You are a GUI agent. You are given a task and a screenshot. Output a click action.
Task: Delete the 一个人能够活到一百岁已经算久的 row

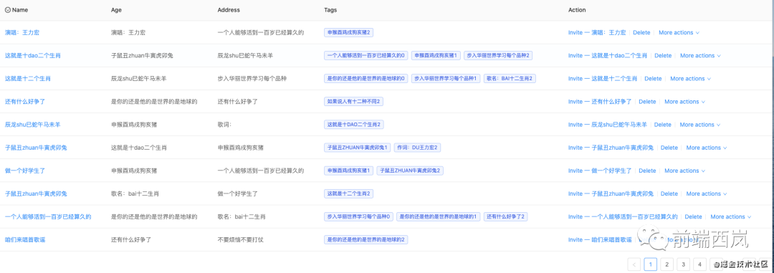[694, 216]
